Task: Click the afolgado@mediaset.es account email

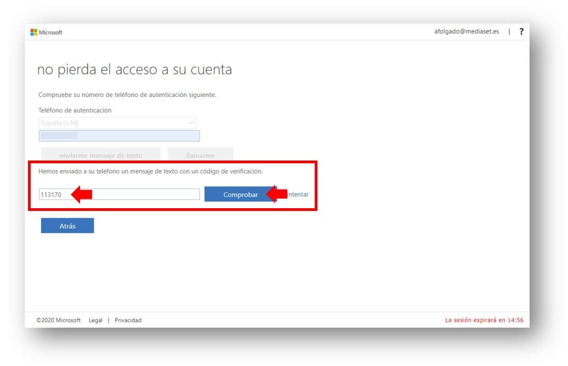Action: click(x=466, y=32)
